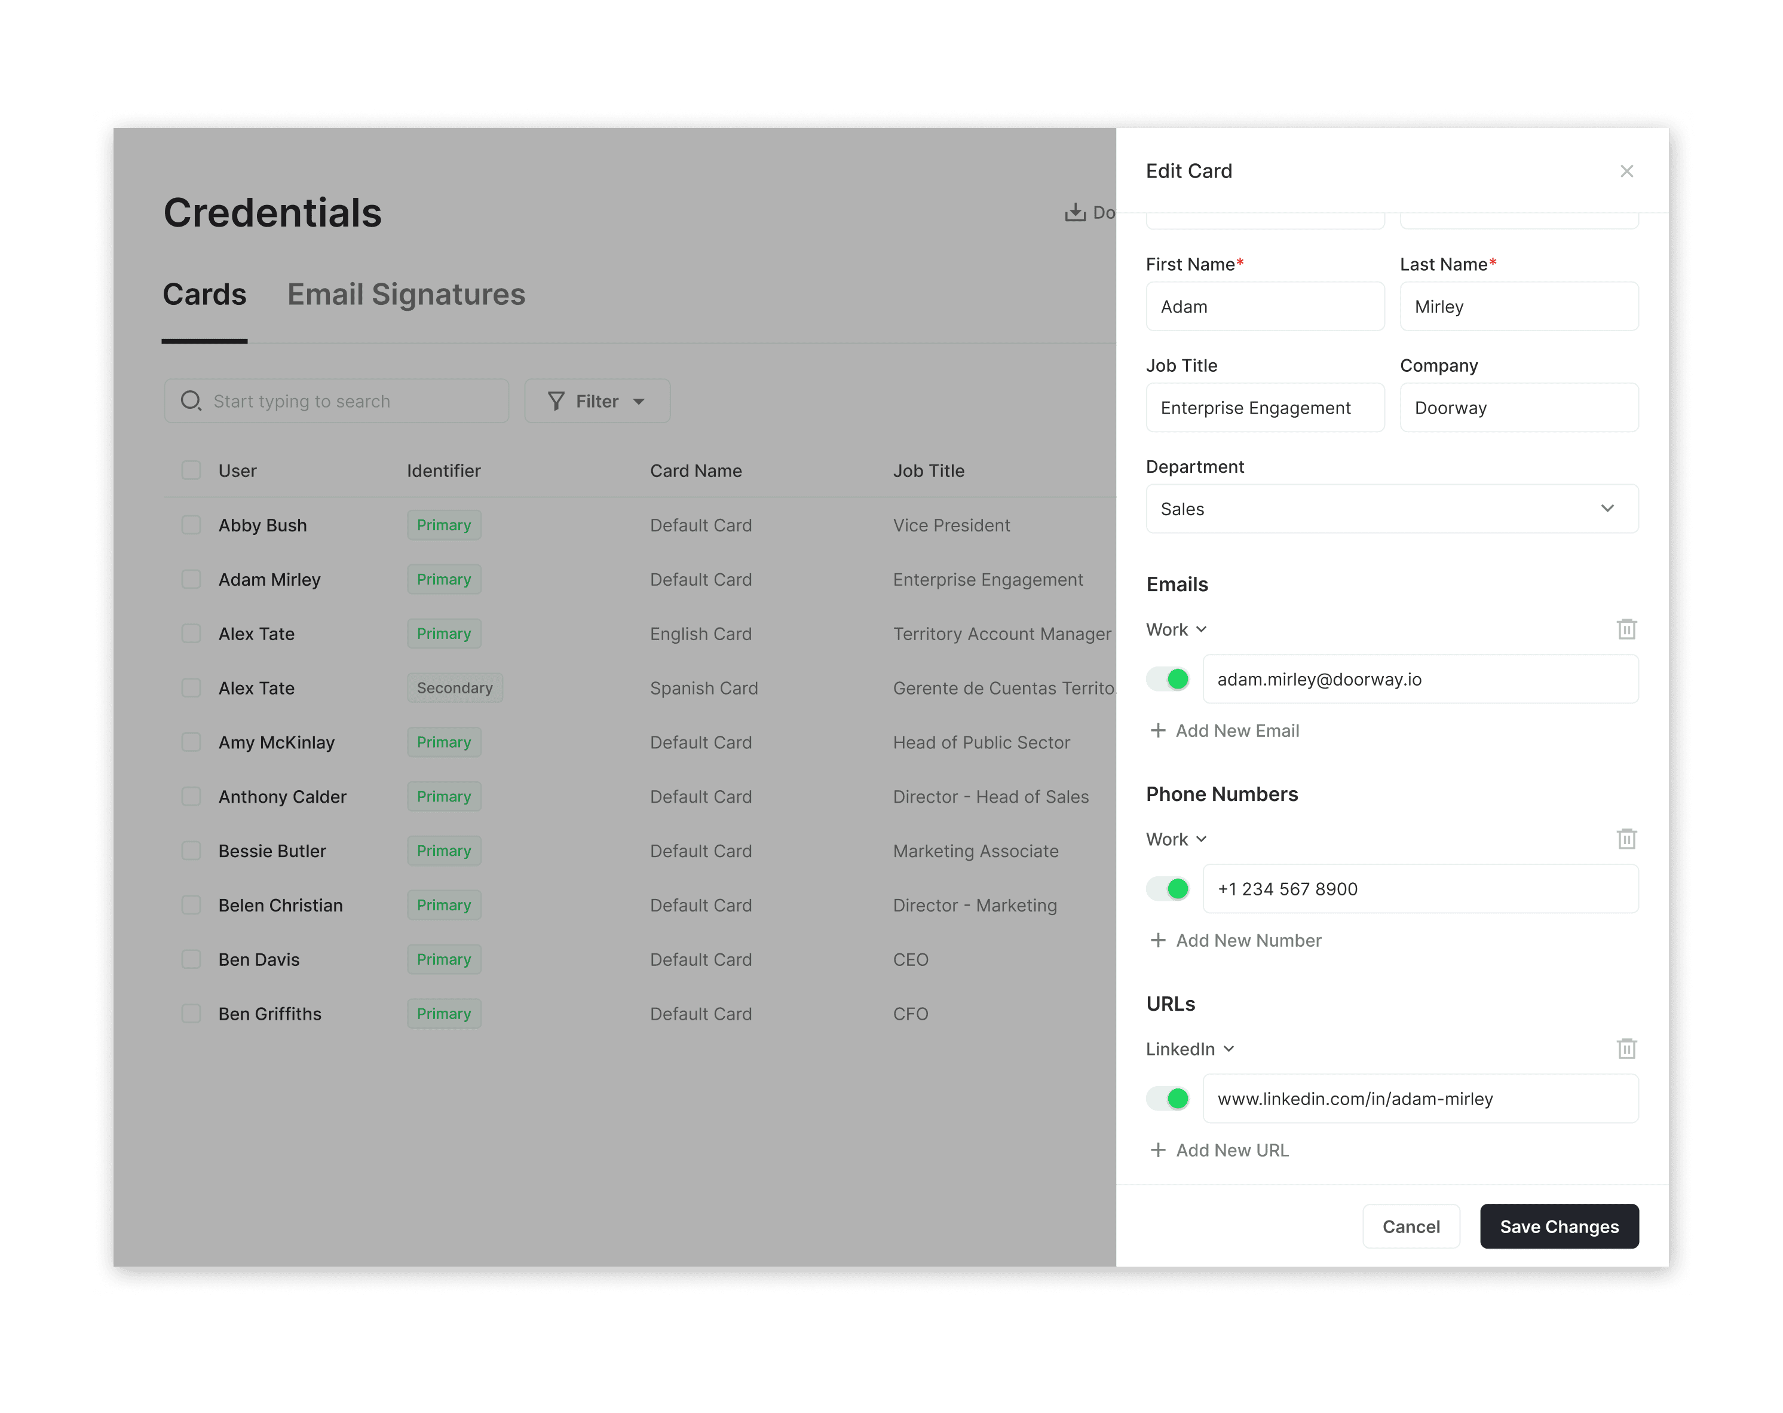
Task: Click the CEO job title cell
Action: (909, 960)
